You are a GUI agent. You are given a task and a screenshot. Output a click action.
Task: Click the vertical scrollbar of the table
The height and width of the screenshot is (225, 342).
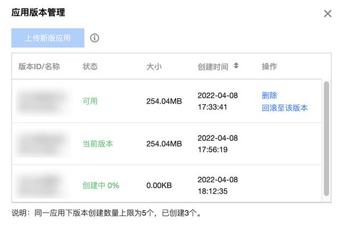tap(326, 138)
